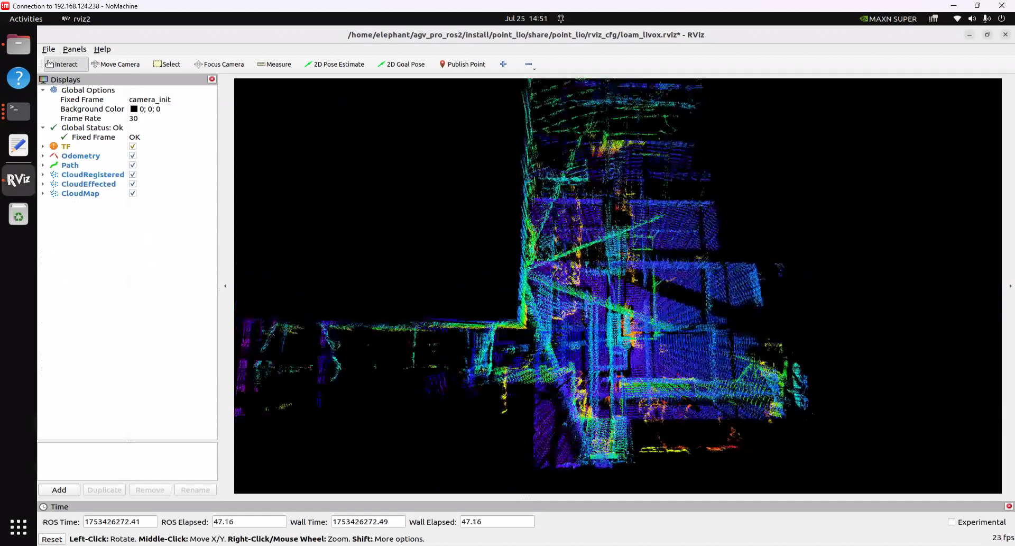This screenshot has width=1015, height=546.
Task: Click the Reset button
Action: click(x=52, y=539)
